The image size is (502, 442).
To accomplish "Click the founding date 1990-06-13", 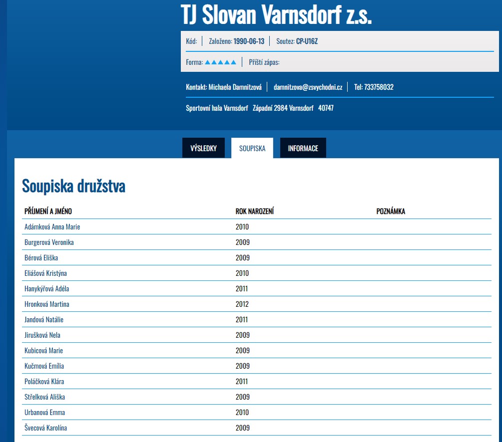I will 249,41.
